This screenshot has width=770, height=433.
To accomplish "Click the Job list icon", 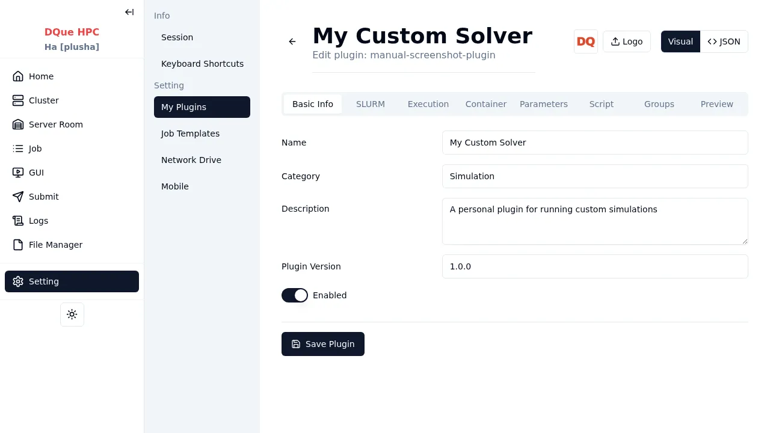I will pyautogui.click(x=18, y=149).
